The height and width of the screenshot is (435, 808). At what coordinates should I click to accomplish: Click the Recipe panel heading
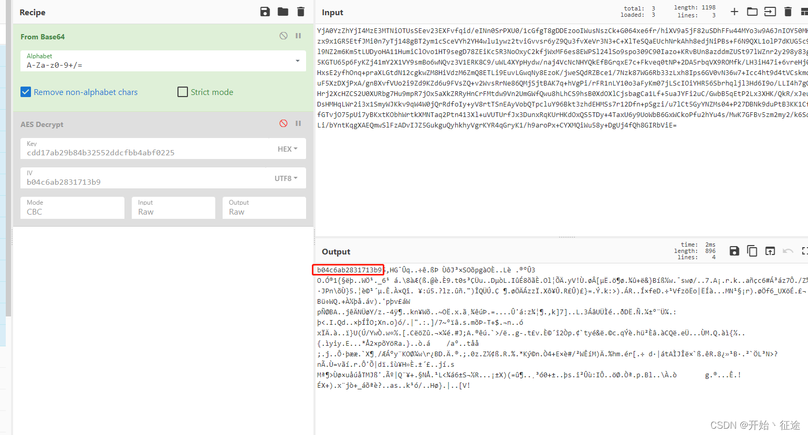click(33, 12)
